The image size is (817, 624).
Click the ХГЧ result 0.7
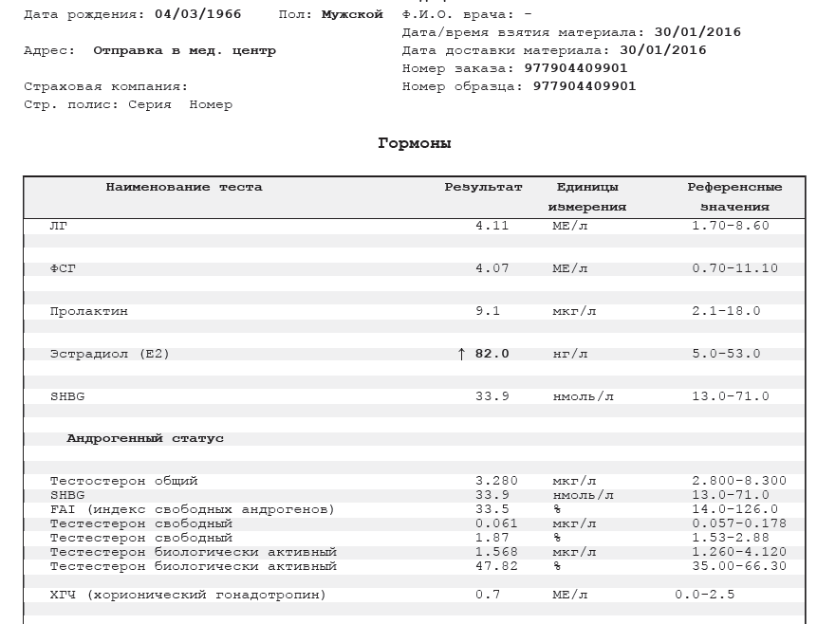pyautogui.click(x=488, y=595)
